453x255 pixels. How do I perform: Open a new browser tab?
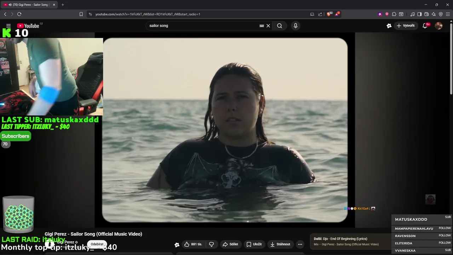pyautogui.click(x=63, y=5)
